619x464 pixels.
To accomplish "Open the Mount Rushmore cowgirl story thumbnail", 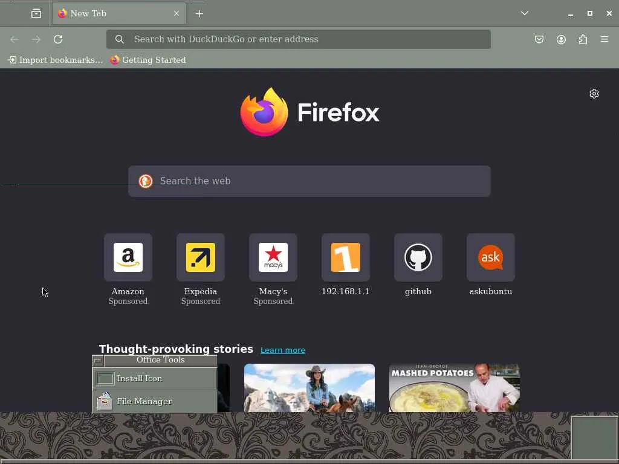I will pyautogui.click(x=309, y=388).
